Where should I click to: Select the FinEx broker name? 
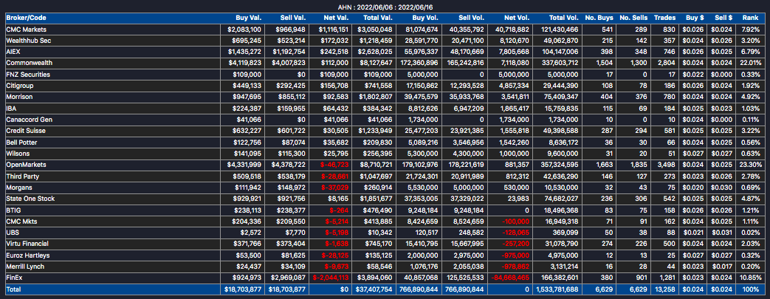point(14,278)
